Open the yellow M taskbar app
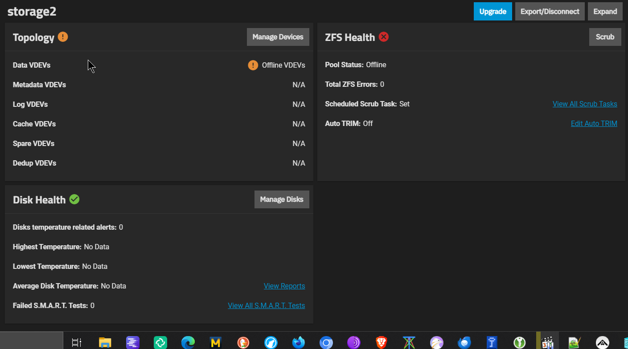 [216, 342]
